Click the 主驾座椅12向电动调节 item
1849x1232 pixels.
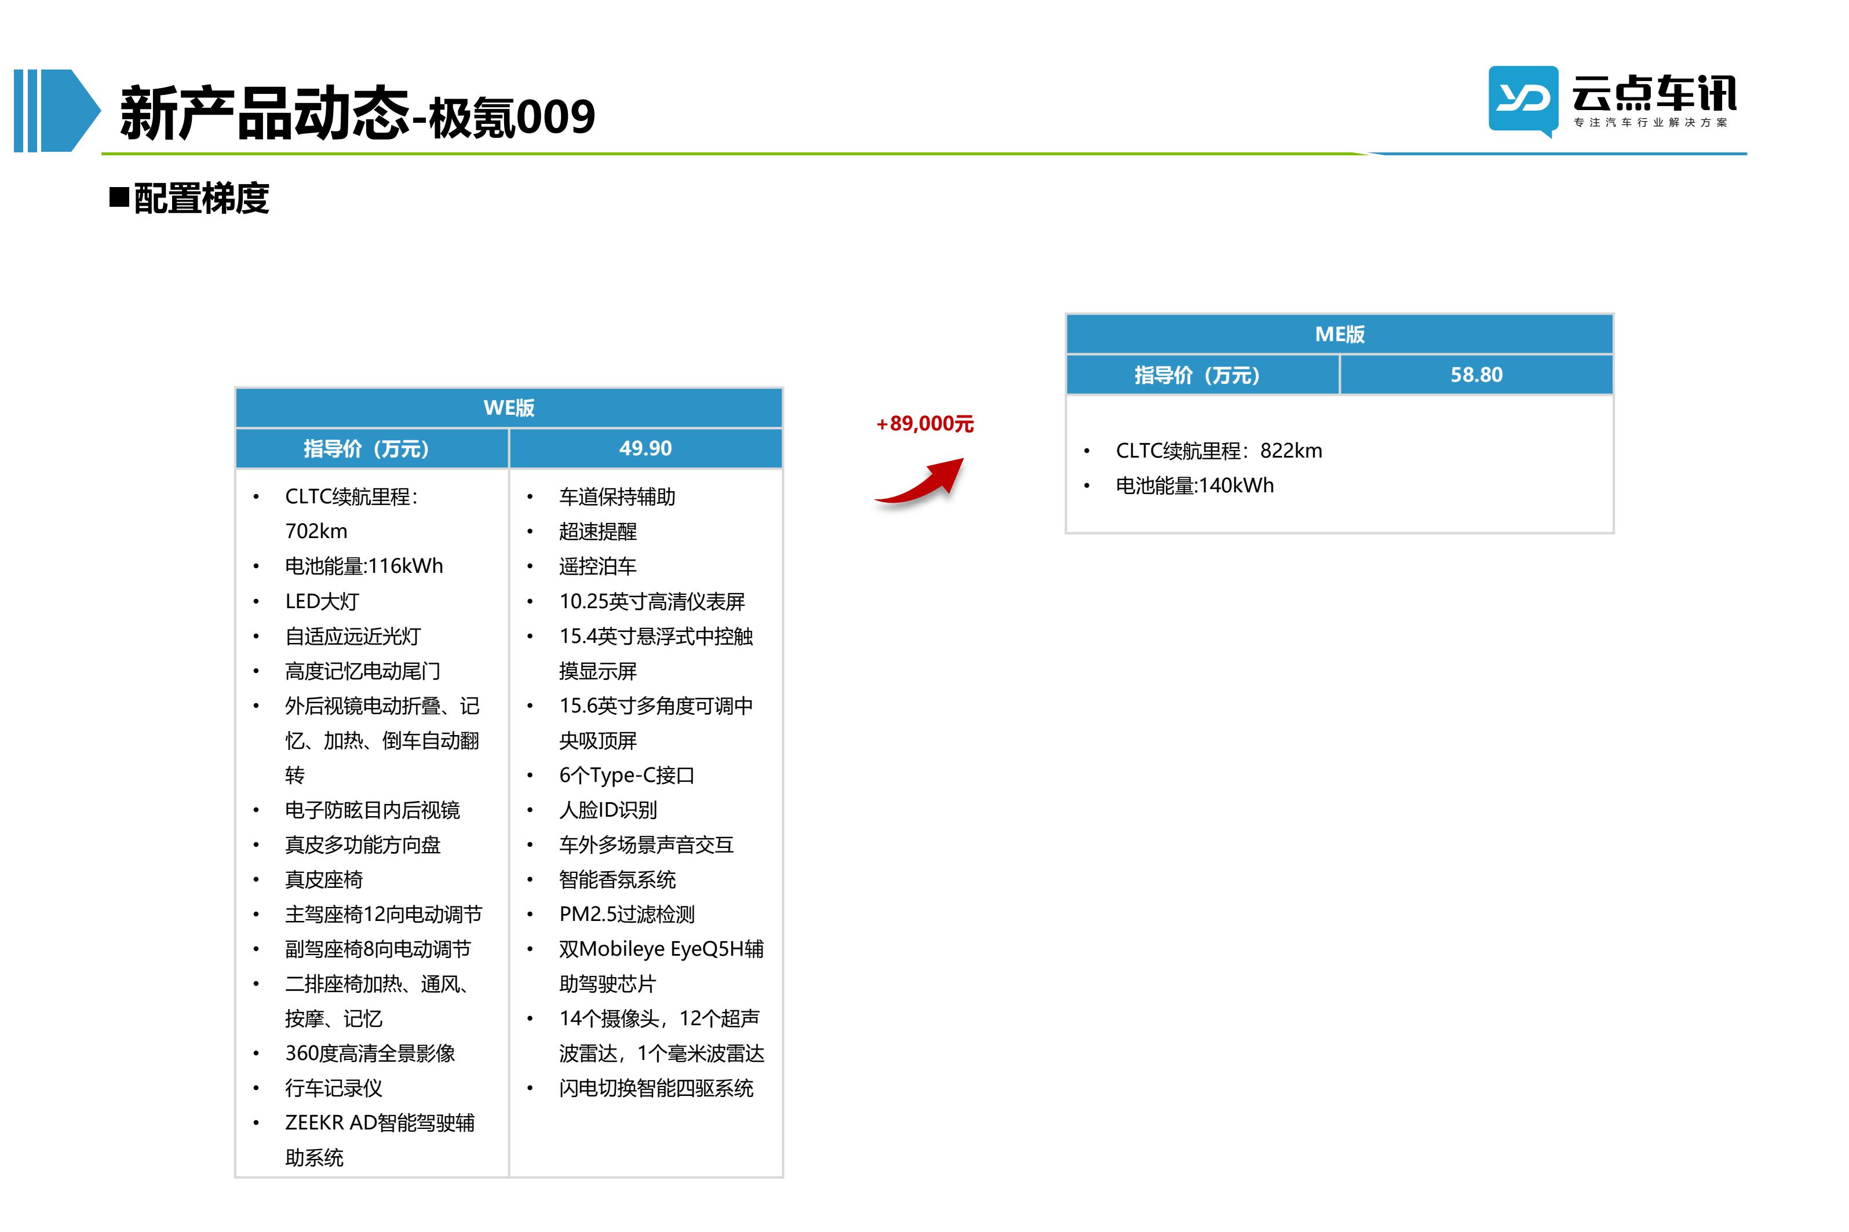click(384, 914)
